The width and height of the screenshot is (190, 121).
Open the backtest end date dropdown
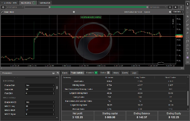[x=158, y=7]
